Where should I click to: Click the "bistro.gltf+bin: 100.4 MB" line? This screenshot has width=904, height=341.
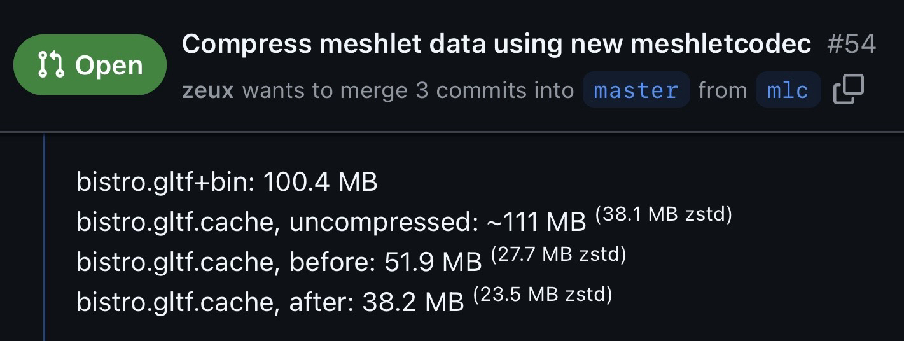pyautogui.click(x=226, y=182)
